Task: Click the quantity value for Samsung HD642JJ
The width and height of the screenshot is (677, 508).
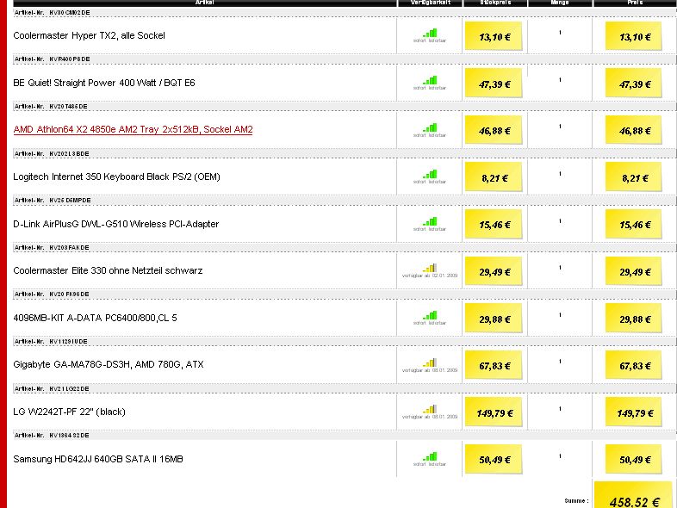Action: point(560,455)
